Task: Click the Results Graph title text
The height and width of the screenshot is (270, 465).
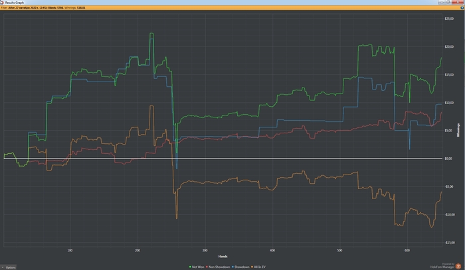Action: click(14, 3)
